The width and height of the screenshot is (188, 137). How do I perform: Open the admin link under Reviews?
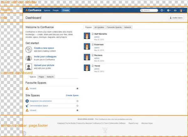pyautogui.click(x=97, y=58)
